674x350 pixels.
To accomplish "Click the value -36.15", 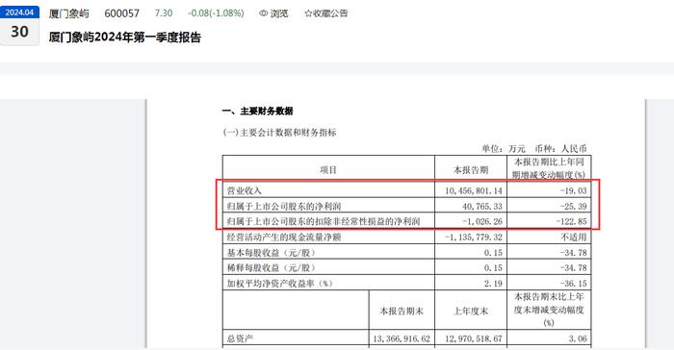I will (x=574, y=284).
